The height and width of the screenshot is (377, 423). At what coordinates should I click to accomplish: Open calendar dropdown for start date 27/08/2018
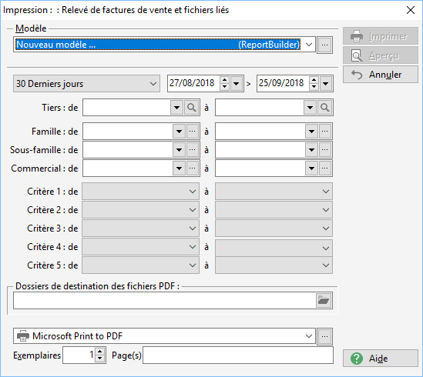click(x=237, y=84)
